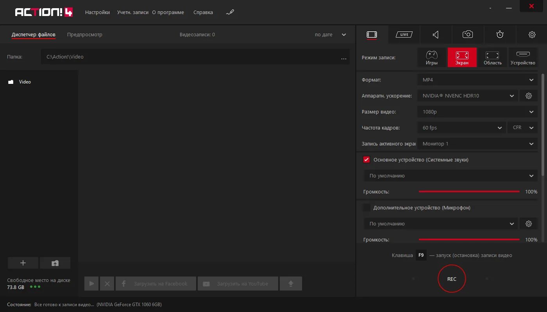The width and height of the screenshot is (547, 312).
Task: Open the 60 fps frame rate dropdown
Action: click(461, 128)
